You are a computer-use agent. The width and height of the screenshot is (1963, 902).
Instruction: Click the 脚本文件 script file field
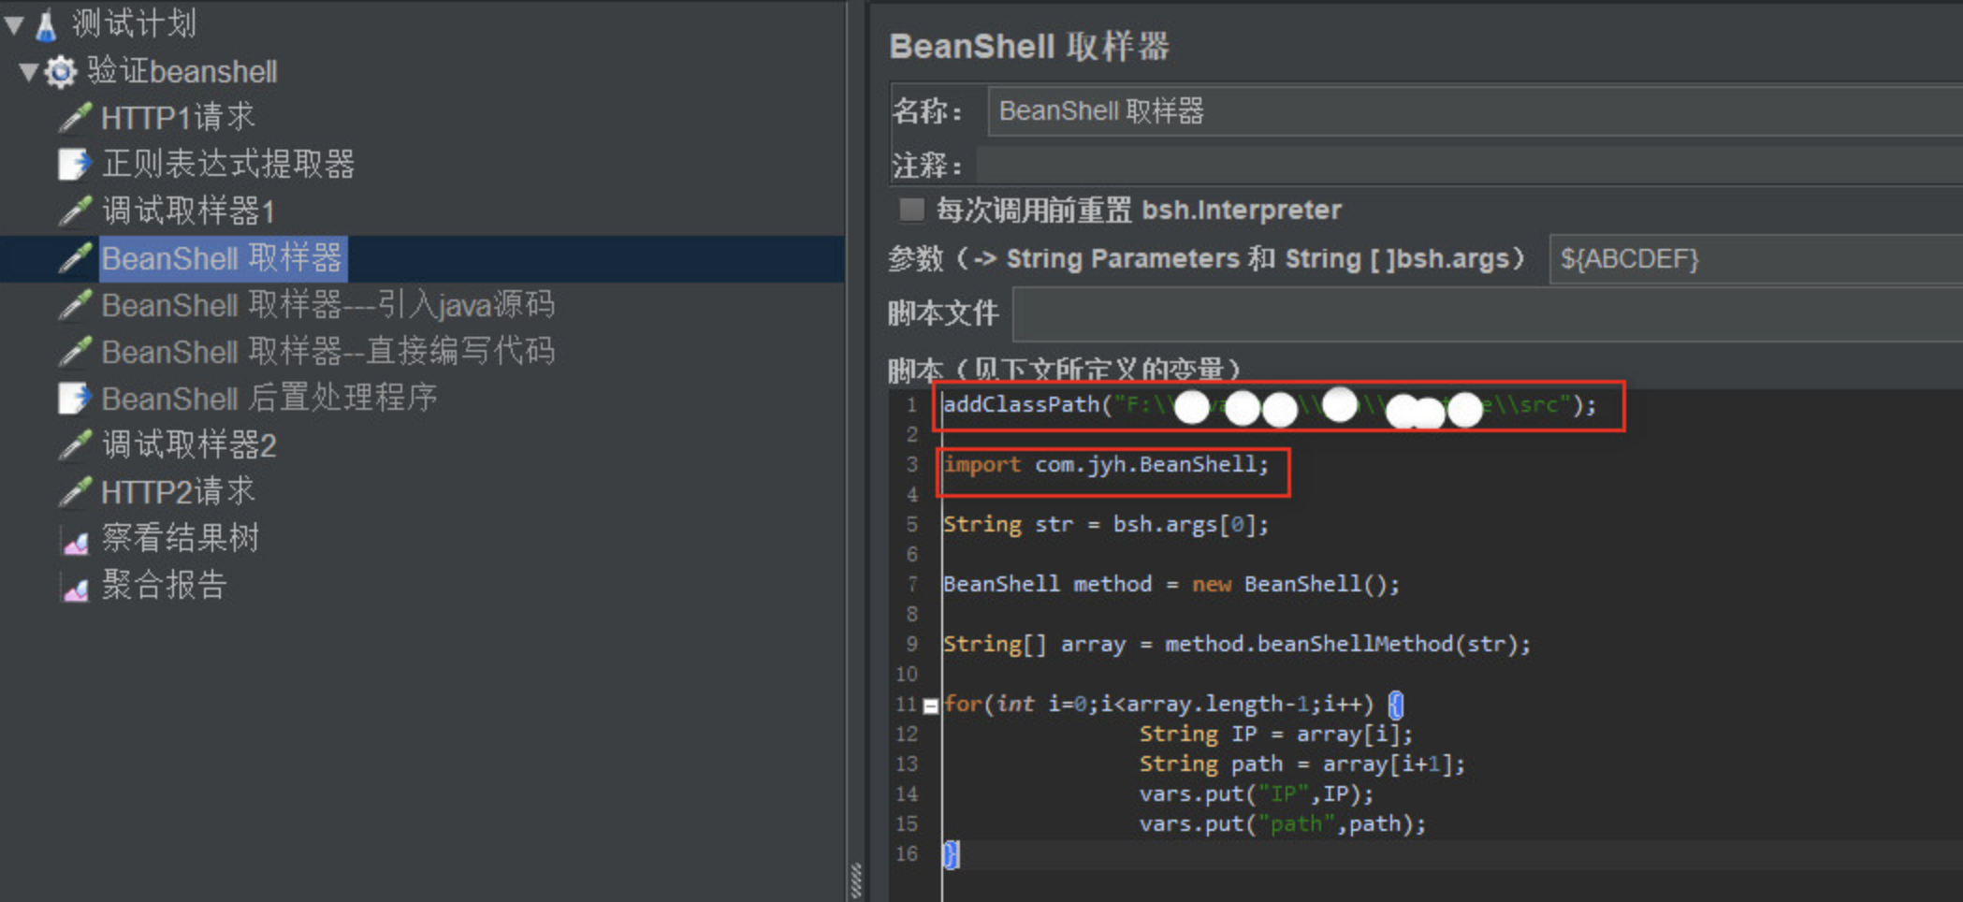(x=1488, y=314)
